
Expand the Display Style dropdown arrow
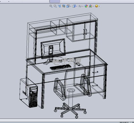pos(77,6)
